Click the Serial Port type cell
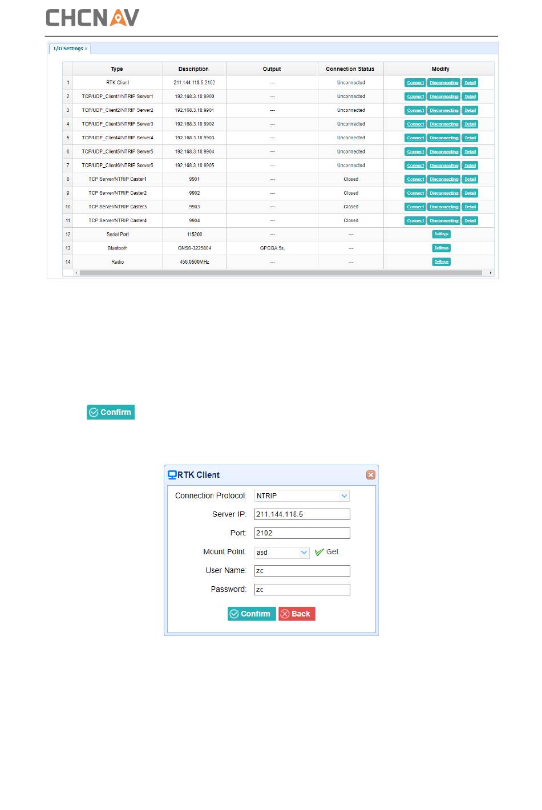The width and height of the screenshot is (542, 810). click(x=118, y=235)
